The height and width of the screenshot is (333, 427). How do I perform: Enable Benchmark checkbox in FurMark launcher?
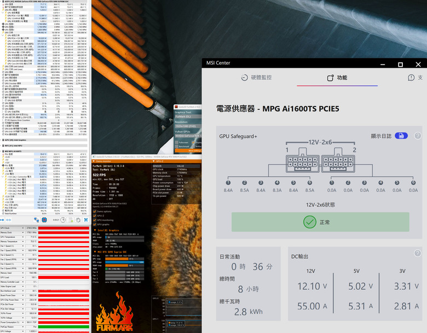177,147
